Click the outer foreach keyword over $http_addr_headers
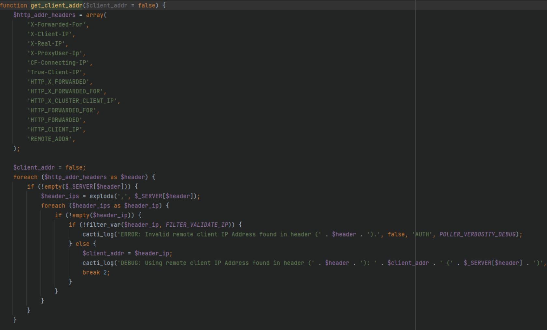This screenshot has height=330, width=547. pyautogui.click(x=25, y=177)
